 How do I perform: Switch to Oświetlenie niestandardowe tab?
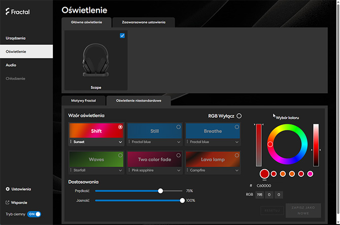click(139, 101)
